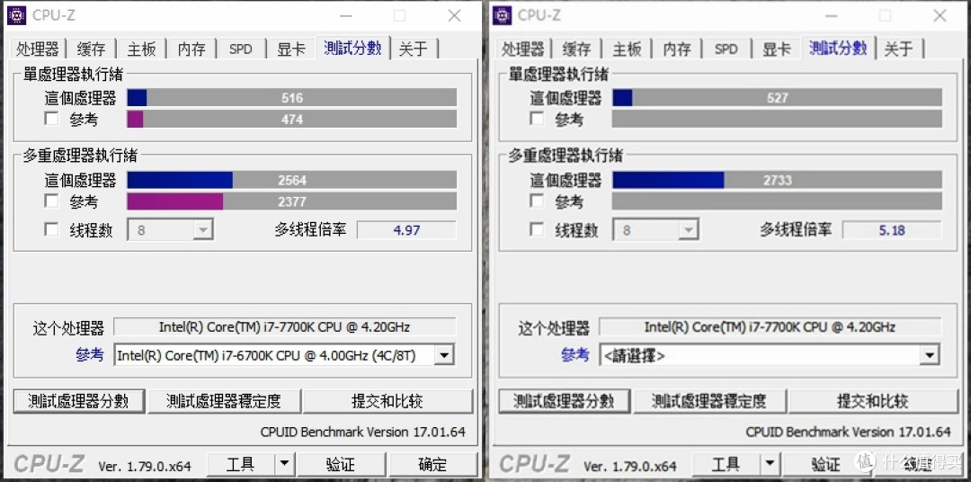Image resolution: width=971 pixels, height=482 pixels.
Task: Select SPD tab in left window
Action: point(241,49)
